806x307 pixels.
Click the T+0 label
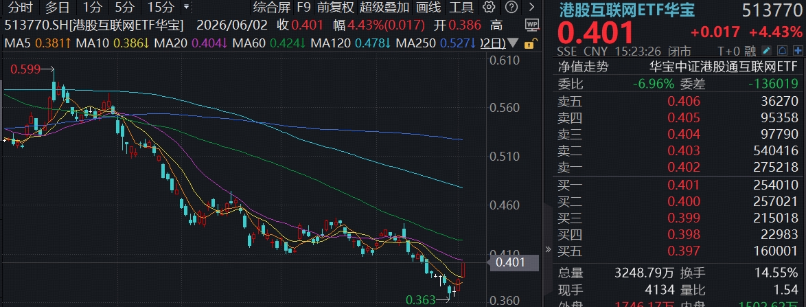click(730, 52)
